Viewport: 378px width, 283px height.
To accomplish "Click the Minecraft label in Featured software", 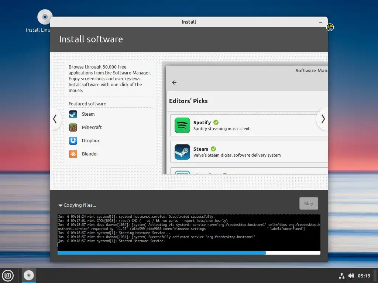I will point(92,127).
